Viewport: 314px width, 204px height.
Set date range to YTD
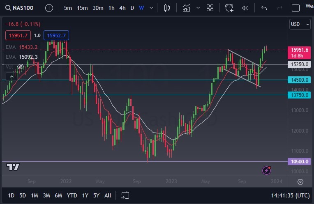click(x=72, y=195)
